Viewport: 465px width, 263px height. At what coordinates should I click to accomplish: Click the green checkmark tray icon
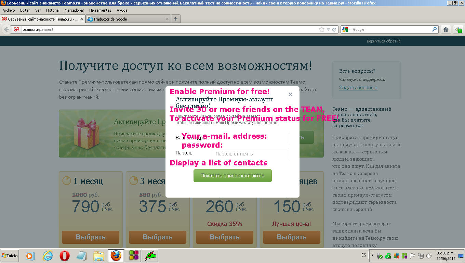click(388, 256)
